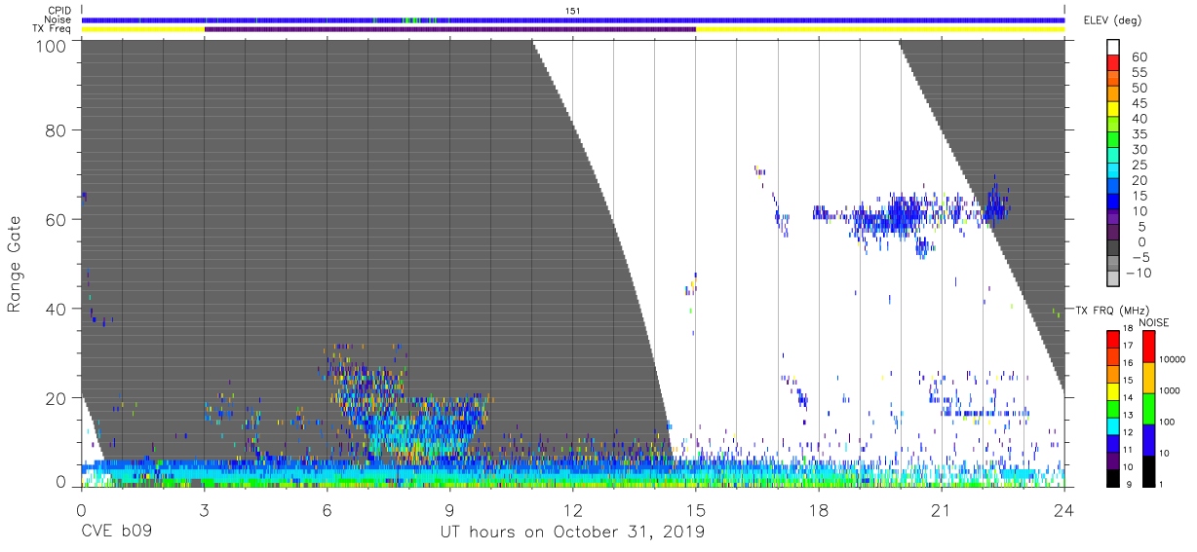Click the 12 hour tick on UT axis
This screenshot has height=552, width=1197.
click(x=572, y=510)
